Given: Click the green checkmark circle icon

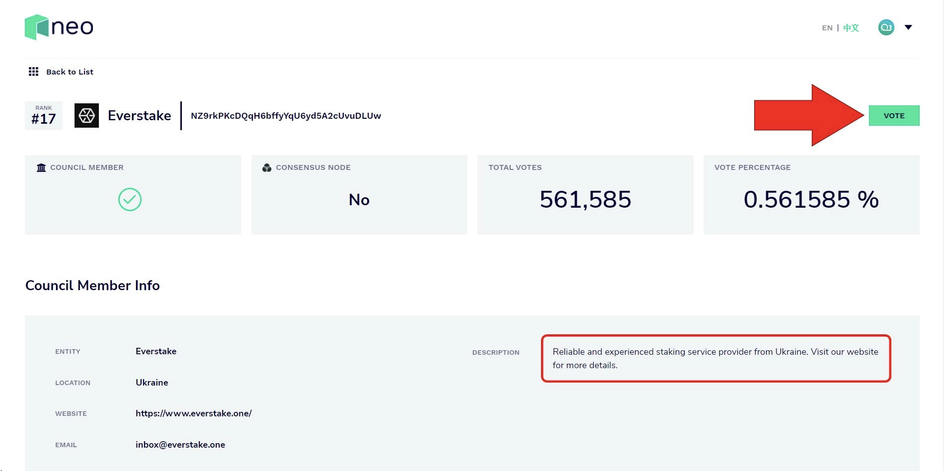Looking at the screenshot, I should pyautogui.click(x=130, y=199).
